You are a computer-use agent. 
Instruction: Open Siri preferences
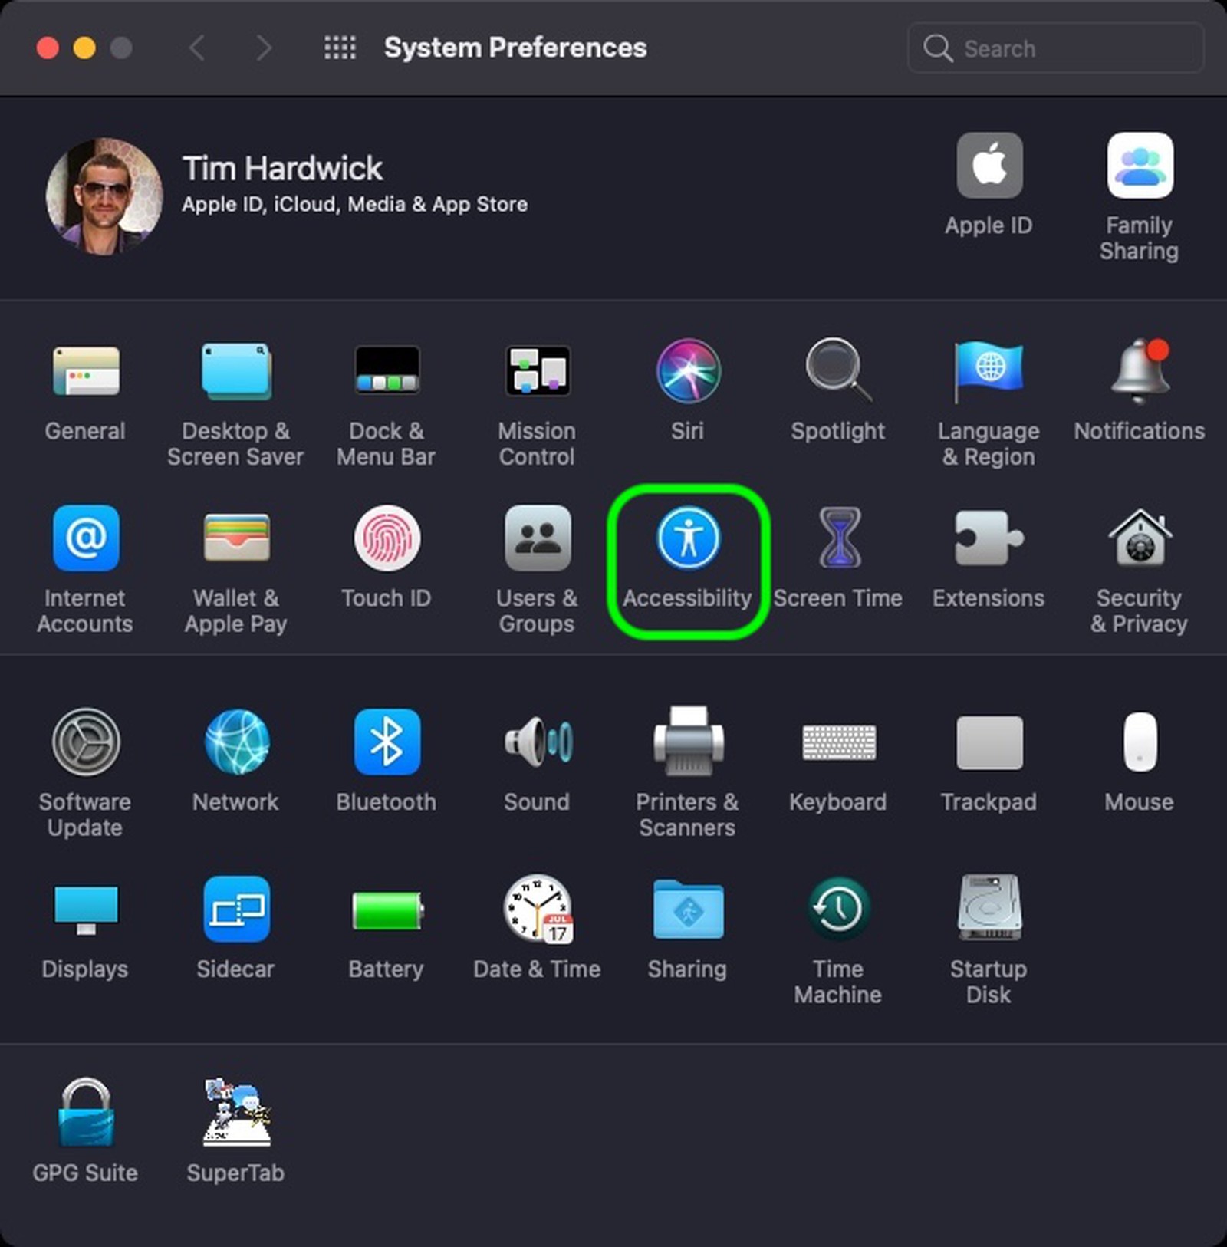[x=688, y=371]
